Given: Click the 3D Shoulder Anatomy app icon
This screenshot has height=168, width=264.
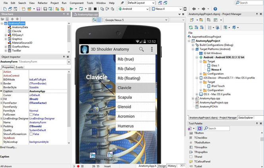Looking at the screenshot, I should 85,49.
